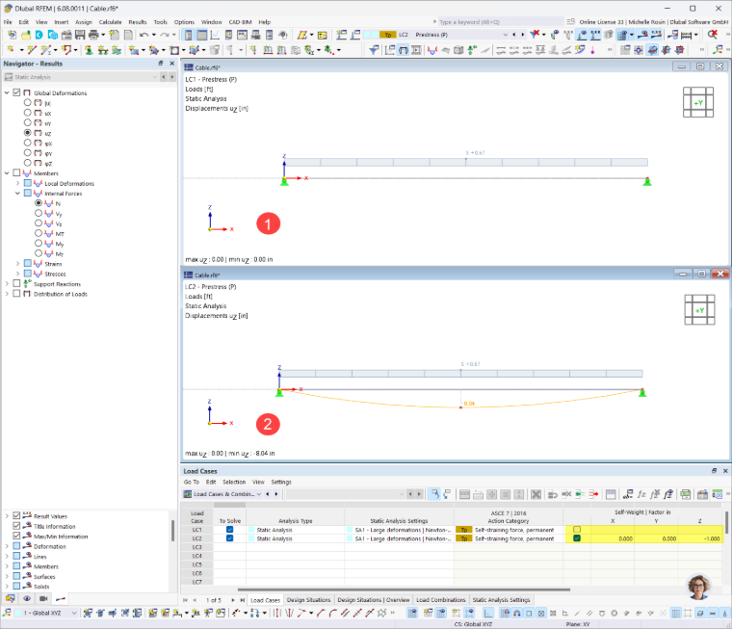Click the fx formula icon in table toolbar
The height and width of the screenshot is (629, 732).
point(641,494)
